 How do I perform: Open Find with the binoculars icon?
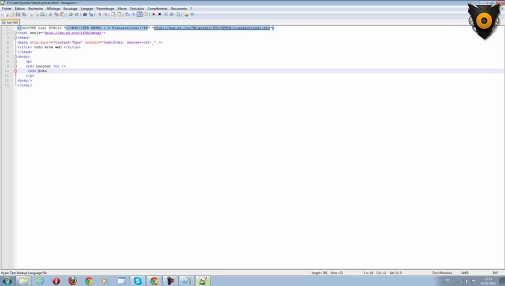point(85,14)
